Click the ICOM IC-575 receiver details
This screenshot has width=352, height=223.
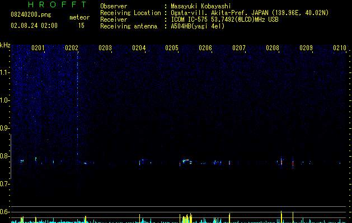(224, 20)
